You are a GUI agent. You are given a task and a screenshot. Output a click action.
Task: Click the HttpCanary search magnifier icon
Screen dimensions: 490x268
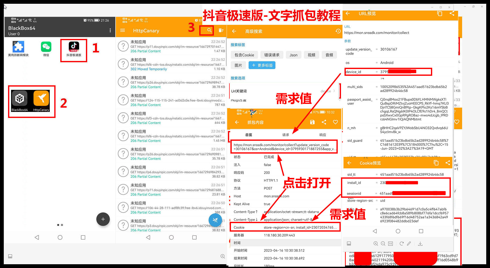[209, 30]
